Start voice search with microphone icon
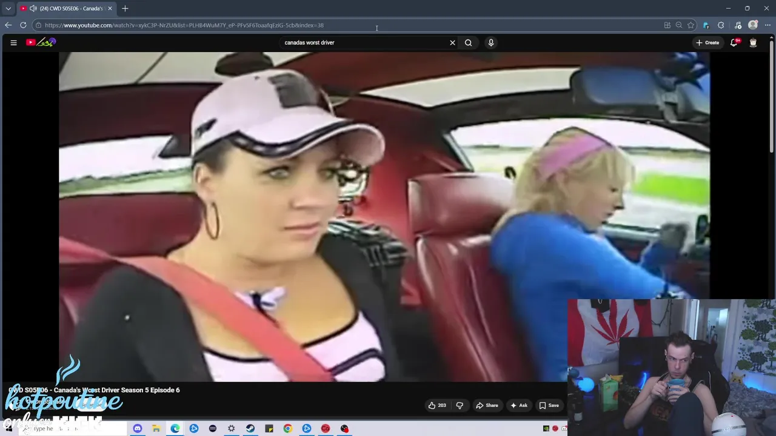Viewport: 776px width, 436px height. click(491, 42)
